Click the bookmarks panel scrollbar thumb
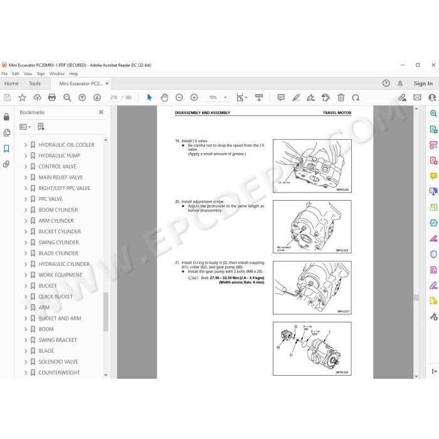439x439 pixels. coord(105,312)
